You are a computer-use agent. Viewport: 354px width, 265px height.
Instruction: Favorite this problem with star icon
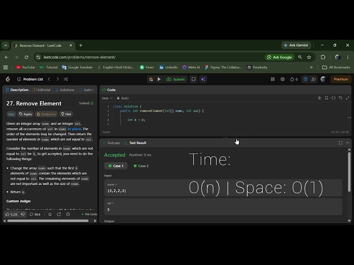coord(50,214)
